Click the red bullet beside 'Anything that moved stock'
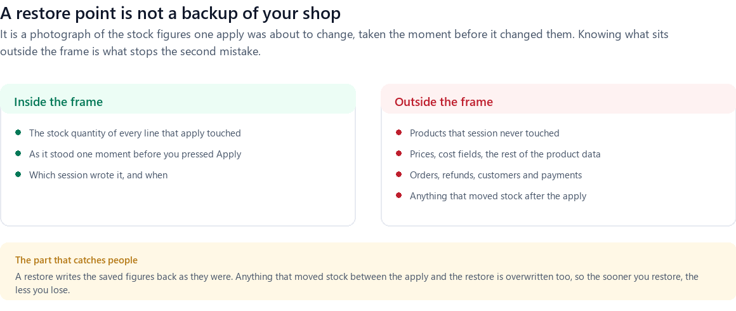 (x=399, y=195)
